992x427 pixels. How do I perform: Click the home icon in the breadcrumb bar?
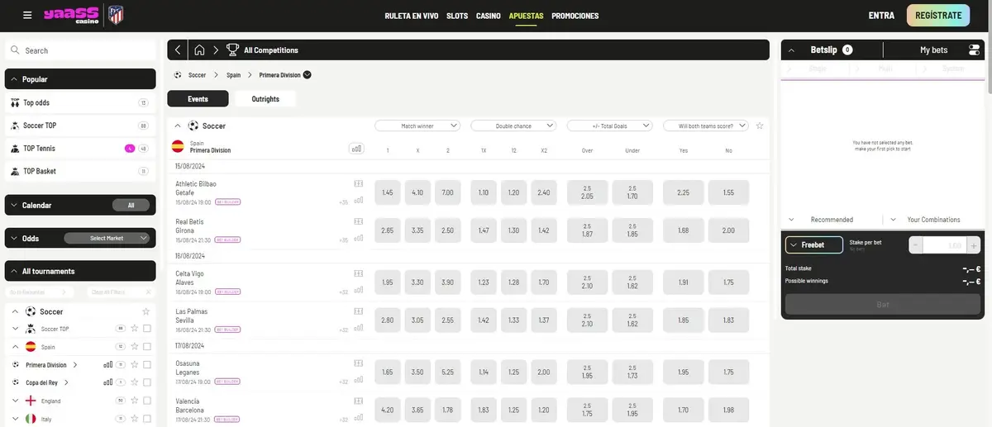[x=199, y=50]
